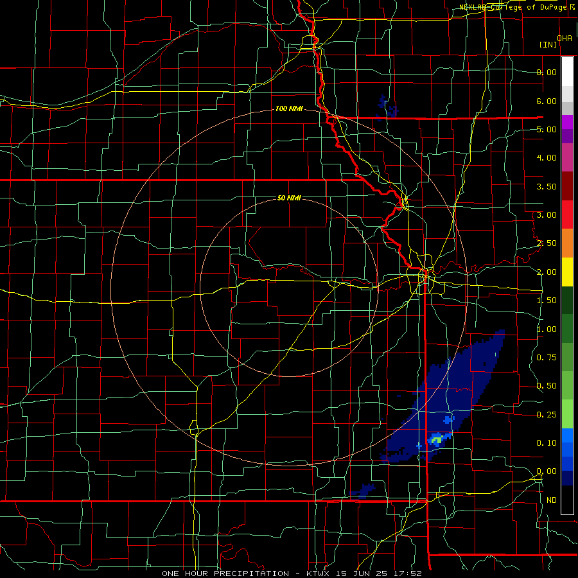Click the OHA product code text
The height and width of the screenshot is (578, 578).
point(565,39)
